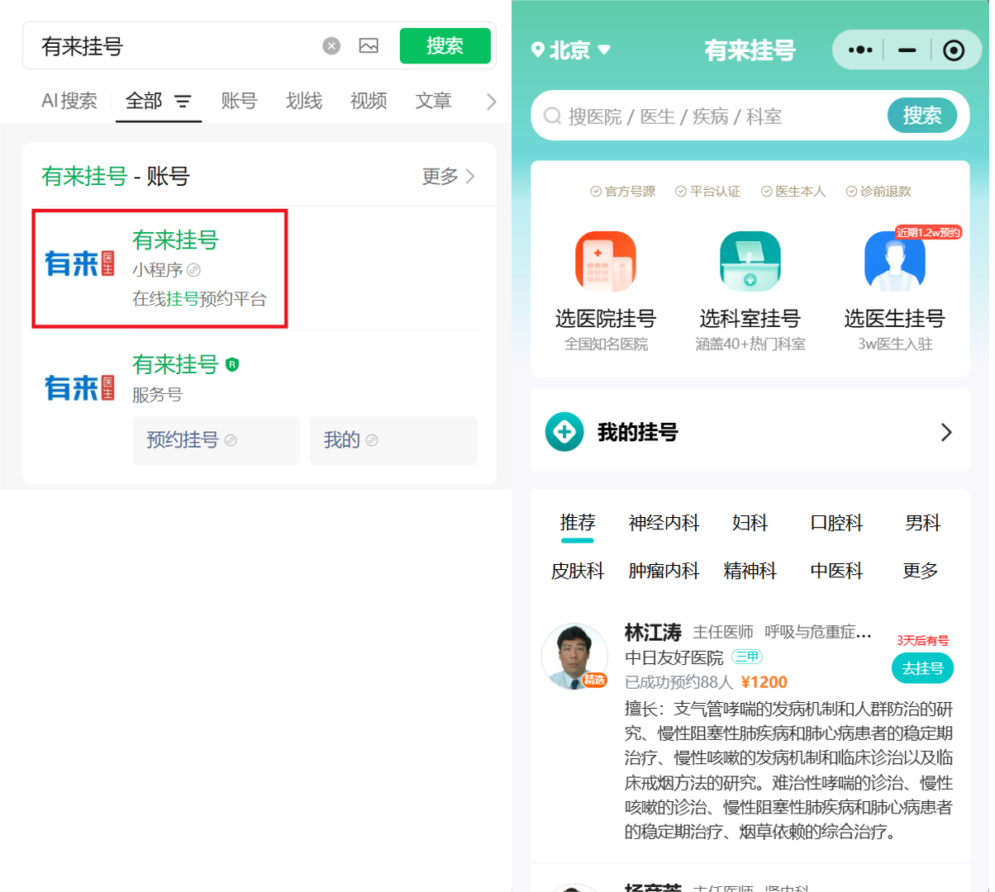Screen dimensions: 995x892
Task: Click the teal 搜索 button in the mini program
Action: (x=922, y=116)
